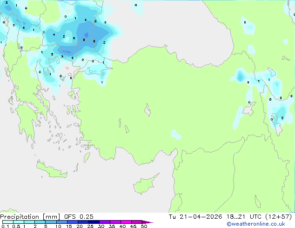
Task: Click the '[mm]' unit label
Action: [51, 217]
